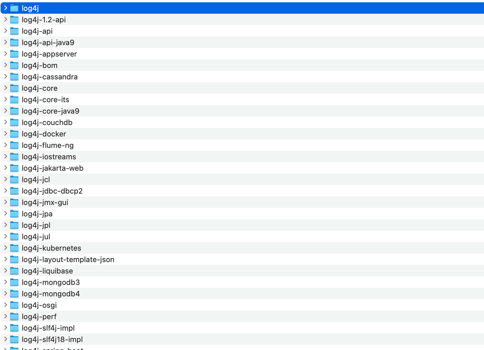The height and width of the screenshot is (350, 484).
Task: Click the log4j-osgi folder icon
Action: click(14, 305)
